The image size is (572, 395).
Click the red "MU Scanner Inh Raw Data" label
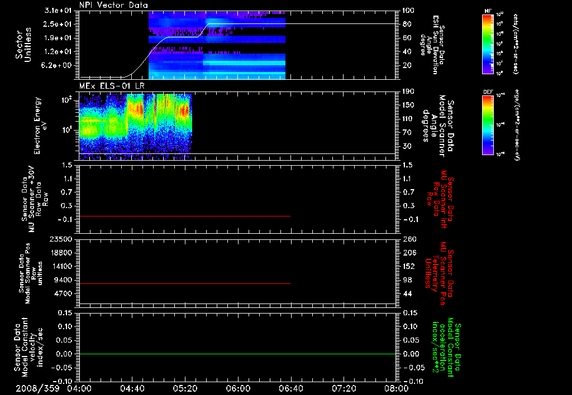pos(441,199)
